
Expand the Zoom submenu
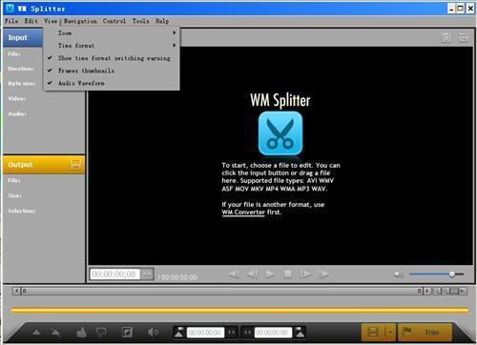coord(112,32)
